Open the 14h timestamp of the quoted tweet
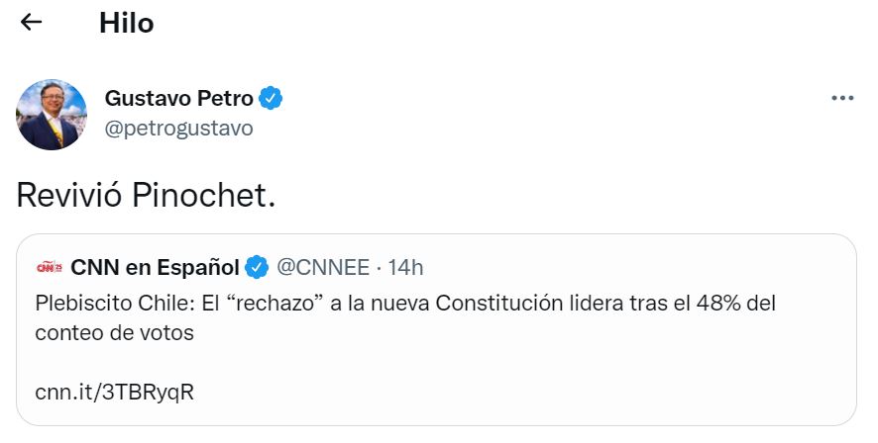The height and width of the screenshot is (443, 878). point(405,267)
